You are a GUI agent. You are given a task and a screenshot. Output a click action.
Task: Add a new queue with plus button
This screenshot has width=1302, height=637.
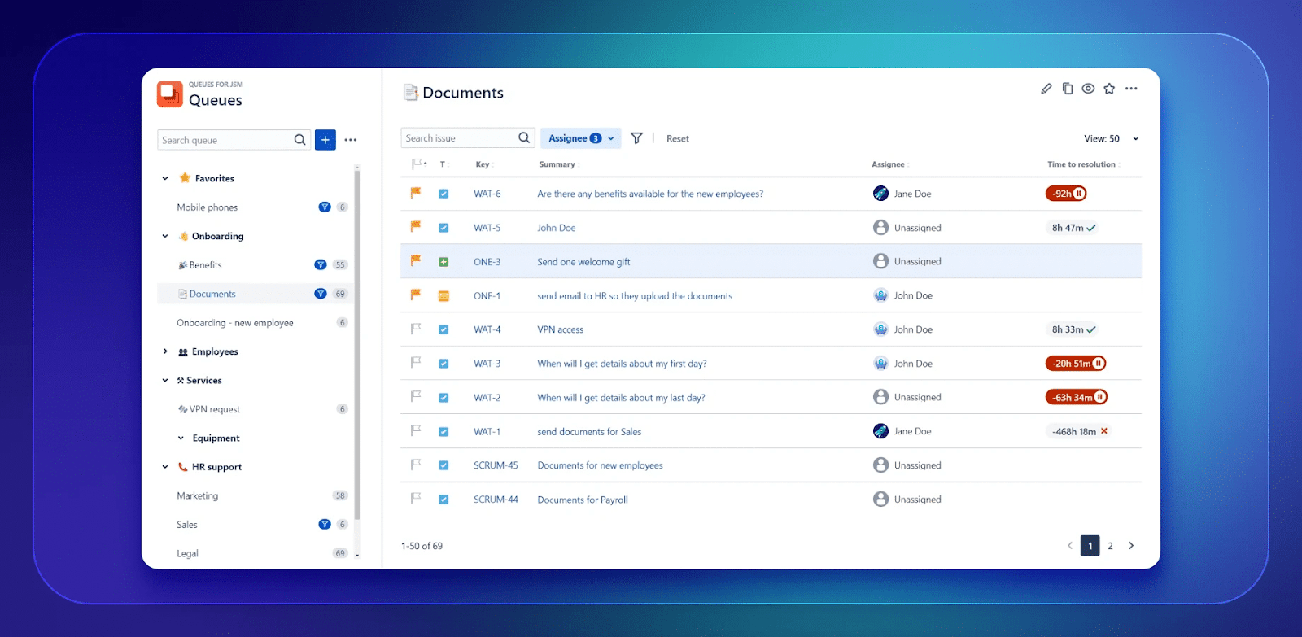(325, 140)
